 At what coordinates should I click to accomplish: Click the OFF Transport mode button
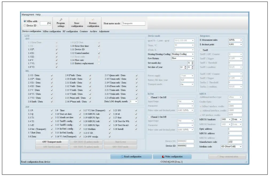[52, 142]
